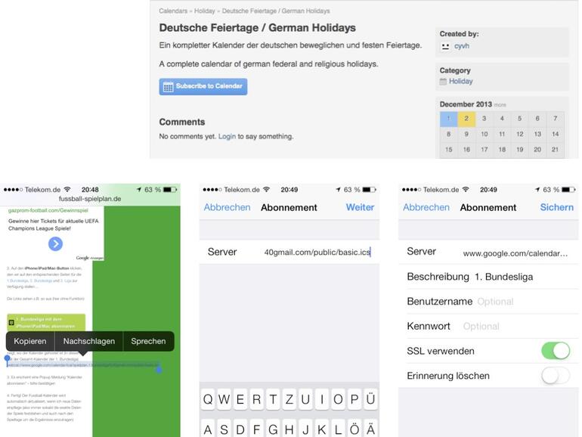Open the Holiday category link
This screenshot has height=437, width=582.
(x=460, y=82)
